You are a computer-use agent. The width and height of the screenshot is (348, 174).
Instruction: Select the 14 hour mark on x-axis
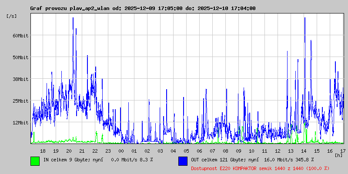pos(304,151)
